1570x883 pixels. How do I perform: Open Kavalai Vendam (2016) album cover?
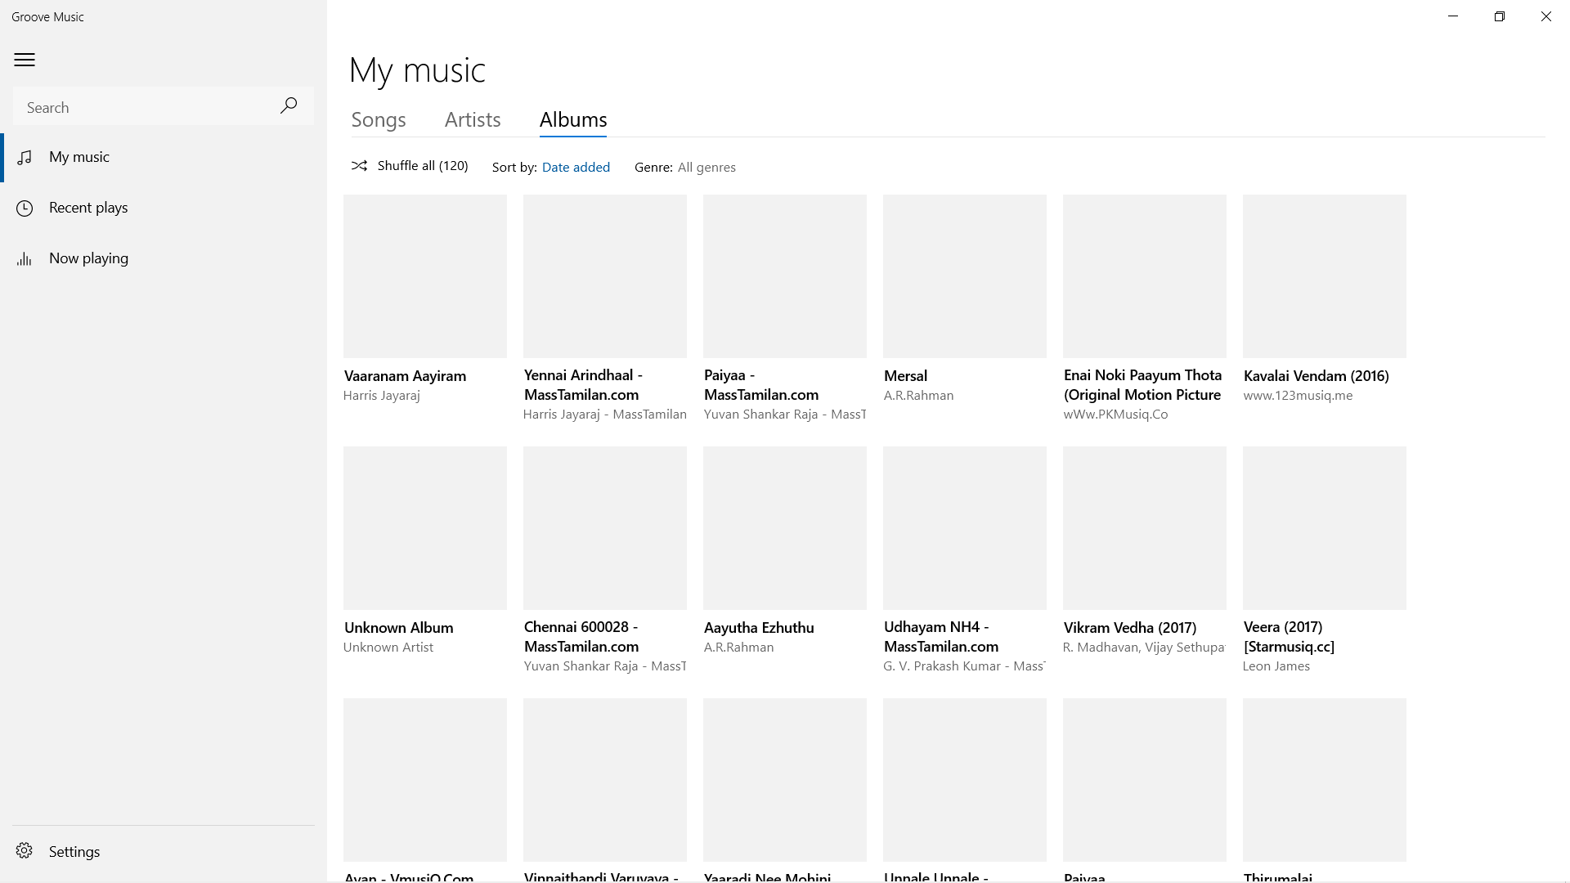pos(1325,276)
